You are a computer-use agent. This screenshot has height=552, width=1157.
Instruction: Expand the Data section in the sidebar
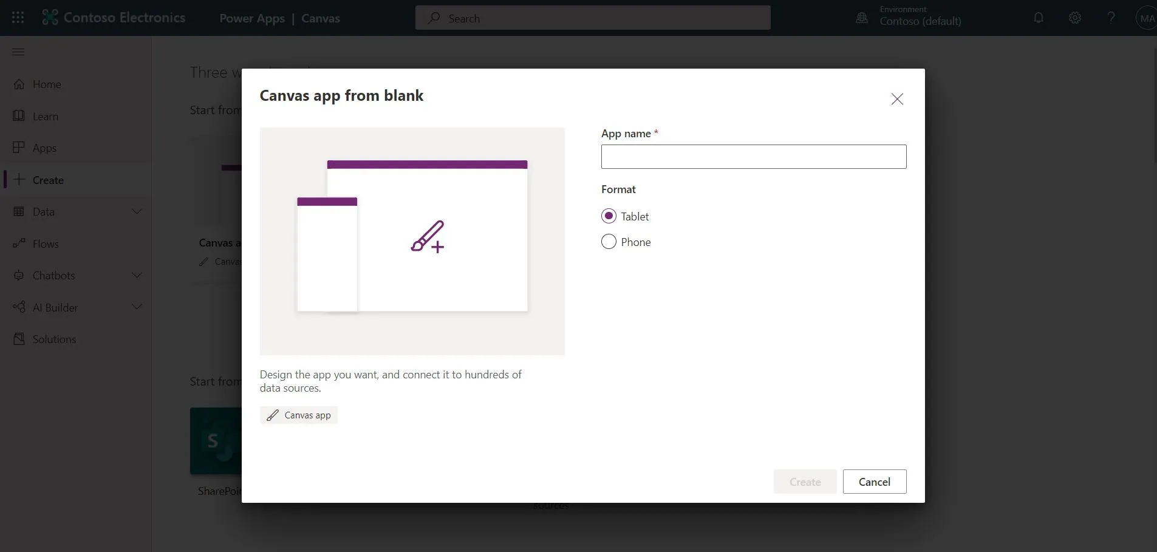(x=137, y=211)
